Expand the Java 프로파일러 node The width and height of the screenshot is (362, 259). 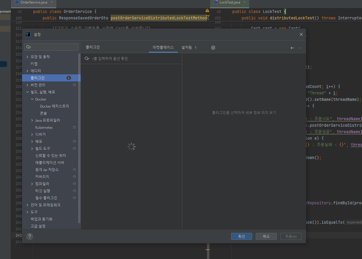32,120
